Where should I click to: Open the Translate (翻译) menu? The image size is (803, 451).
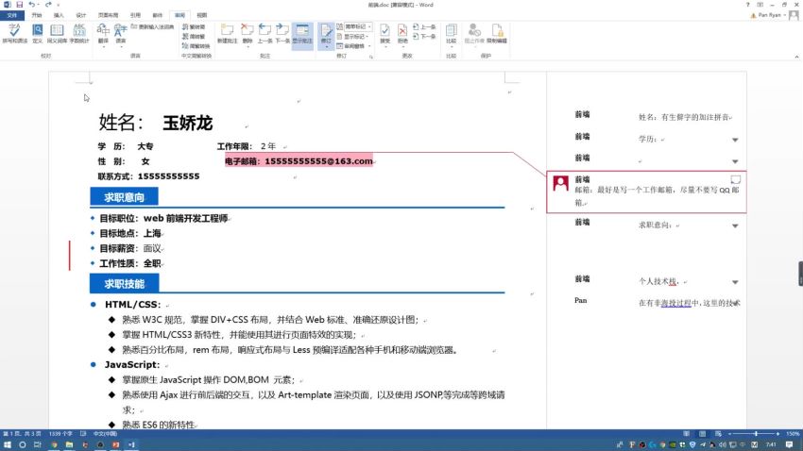[103, 35]
